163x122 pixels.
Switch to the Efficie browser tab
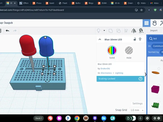click(24, 3)
